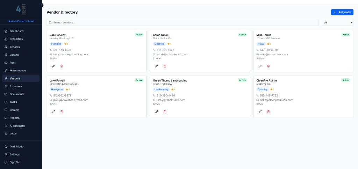Open Legal menu item
This screenshot has width=358, height=169.
[x=21, y=134]
